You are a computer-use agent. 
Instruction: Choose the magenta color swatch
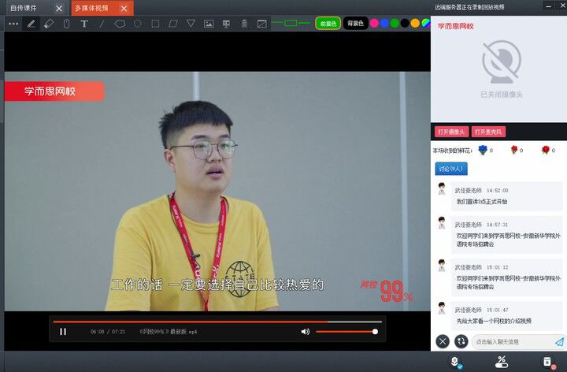[x=375, y=24]
